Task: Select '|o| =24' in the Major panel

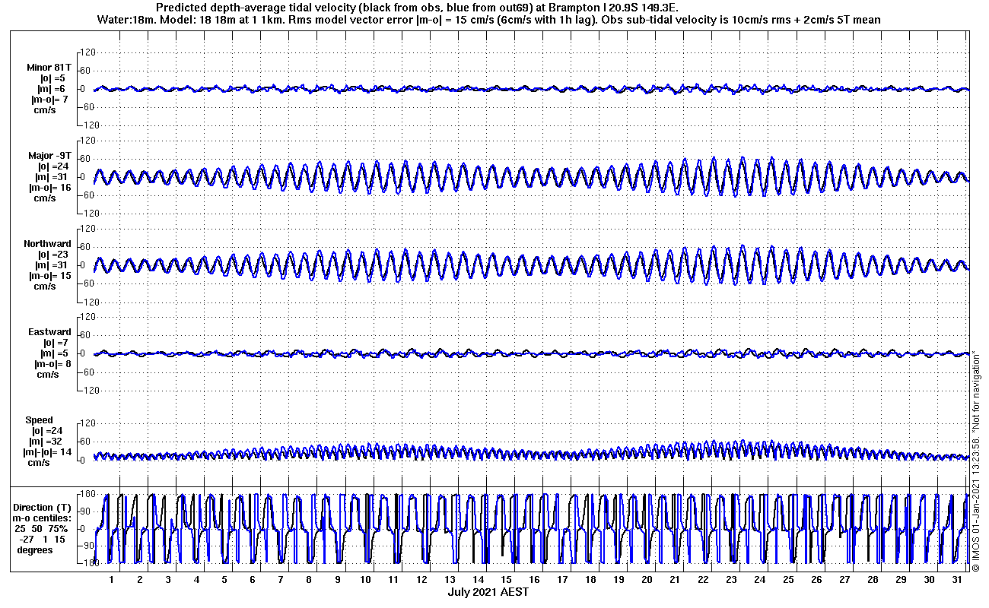Action: [x=53, y=166]
